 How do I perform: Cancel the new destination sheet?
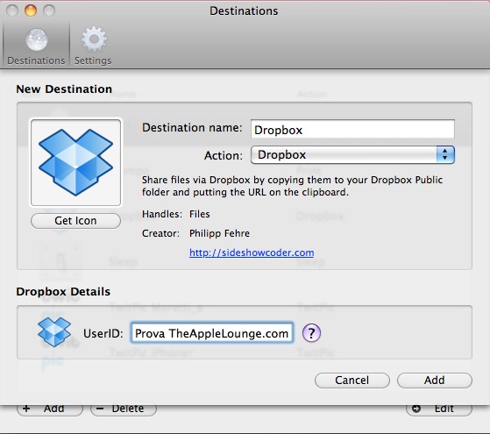pyautogui.click(x=352, y=381)
